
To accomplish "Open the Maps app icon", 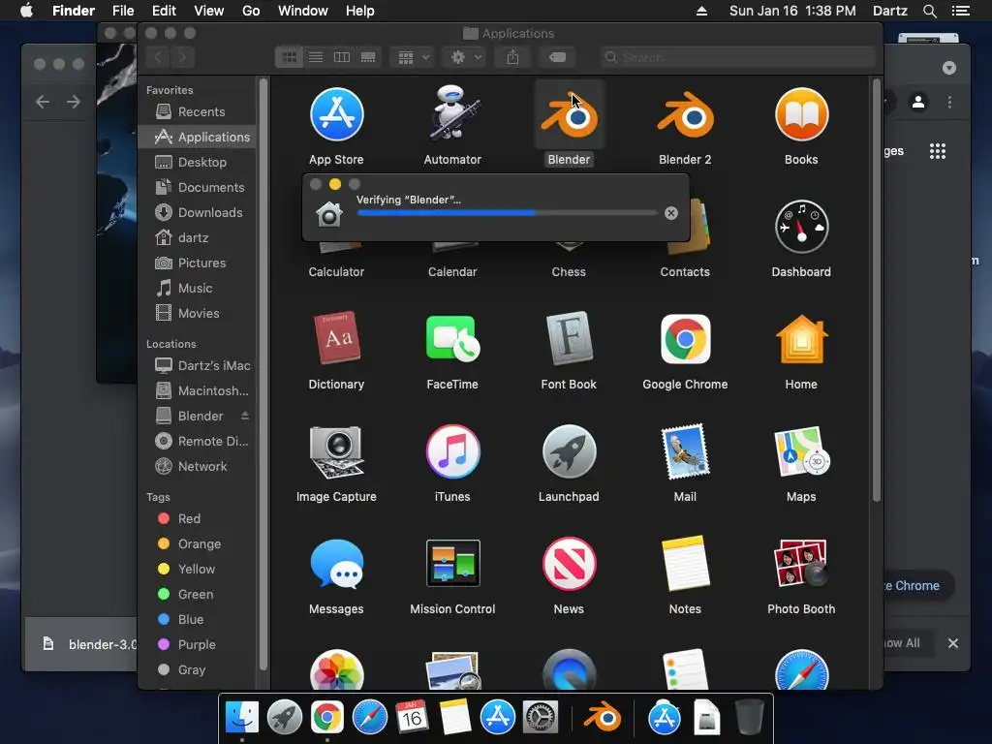I will 801,451.
